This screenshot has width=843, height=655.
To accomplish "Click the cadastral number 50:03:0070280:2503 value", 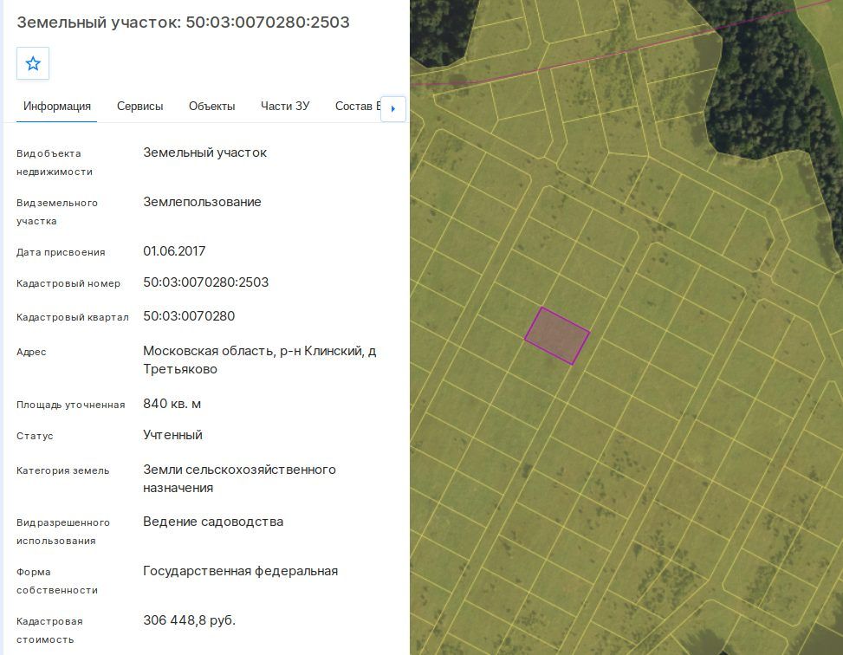I will tap(206, 282).
